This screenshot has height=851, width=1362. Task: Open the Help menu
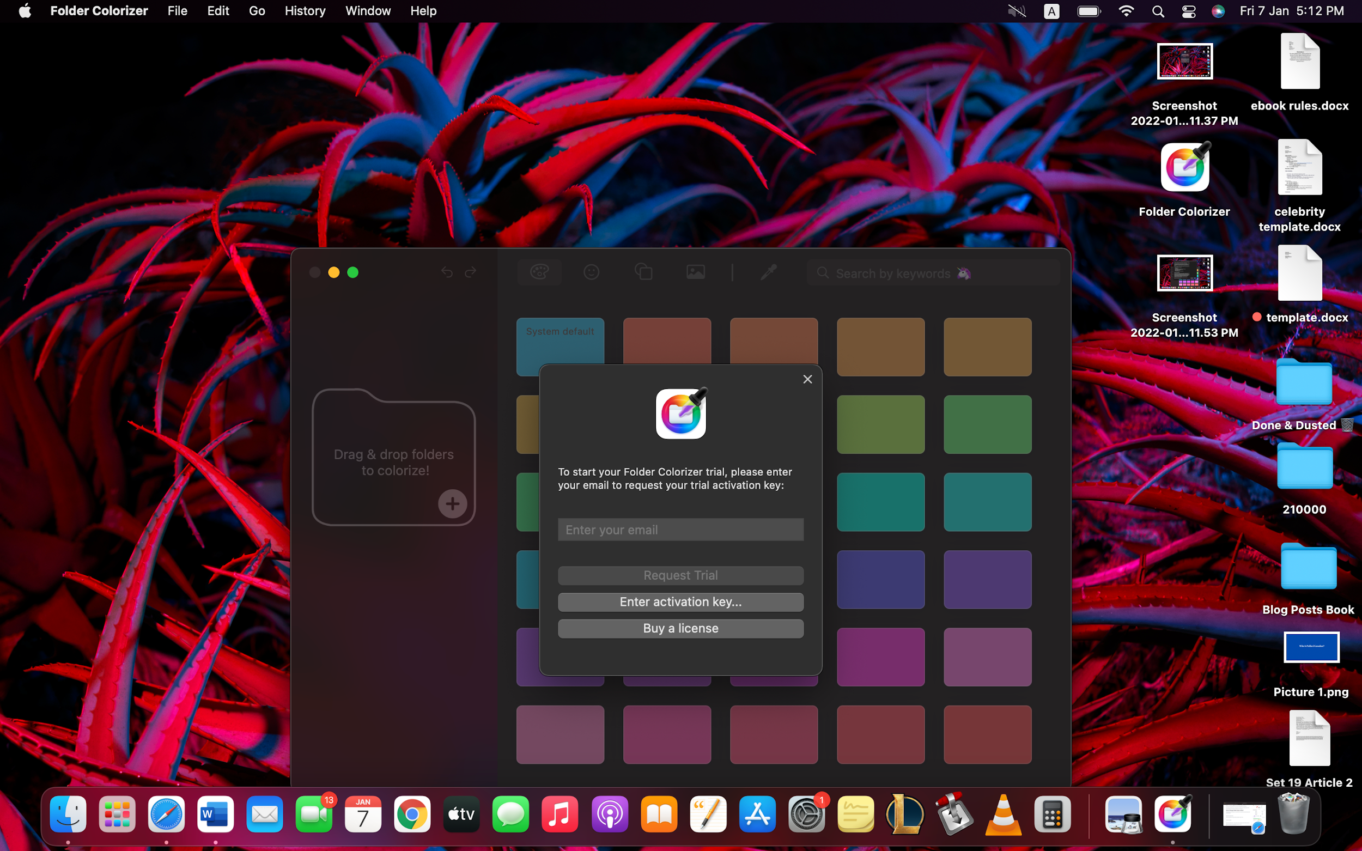tap(423, 11)
